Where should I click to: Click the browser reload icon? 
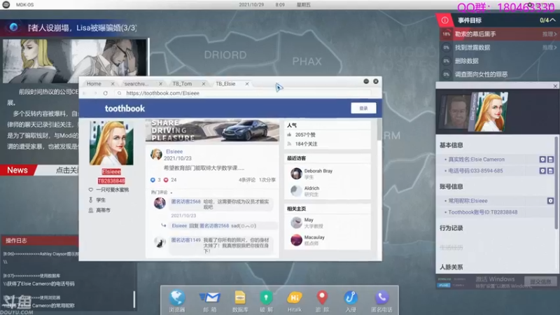pos(106,93)
